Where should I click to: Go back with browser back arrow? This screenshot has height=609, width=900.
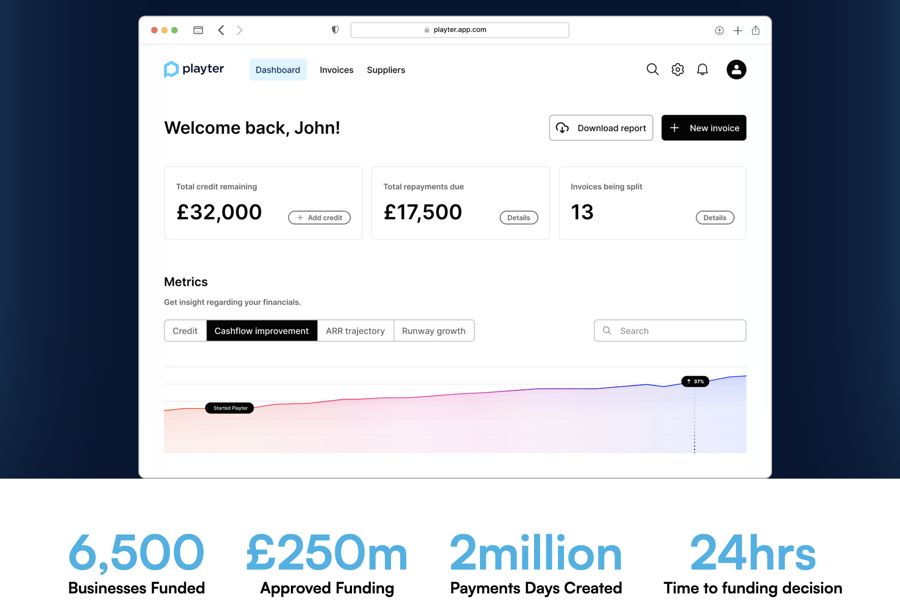pos(221,30)
